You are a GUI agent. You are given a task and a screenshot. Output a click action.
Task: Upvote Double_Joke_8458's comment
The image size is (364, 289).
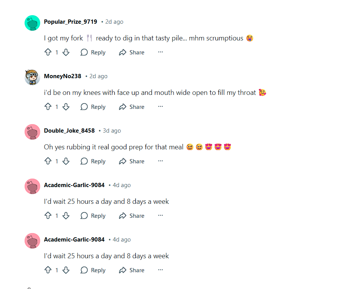pos(48,161)
